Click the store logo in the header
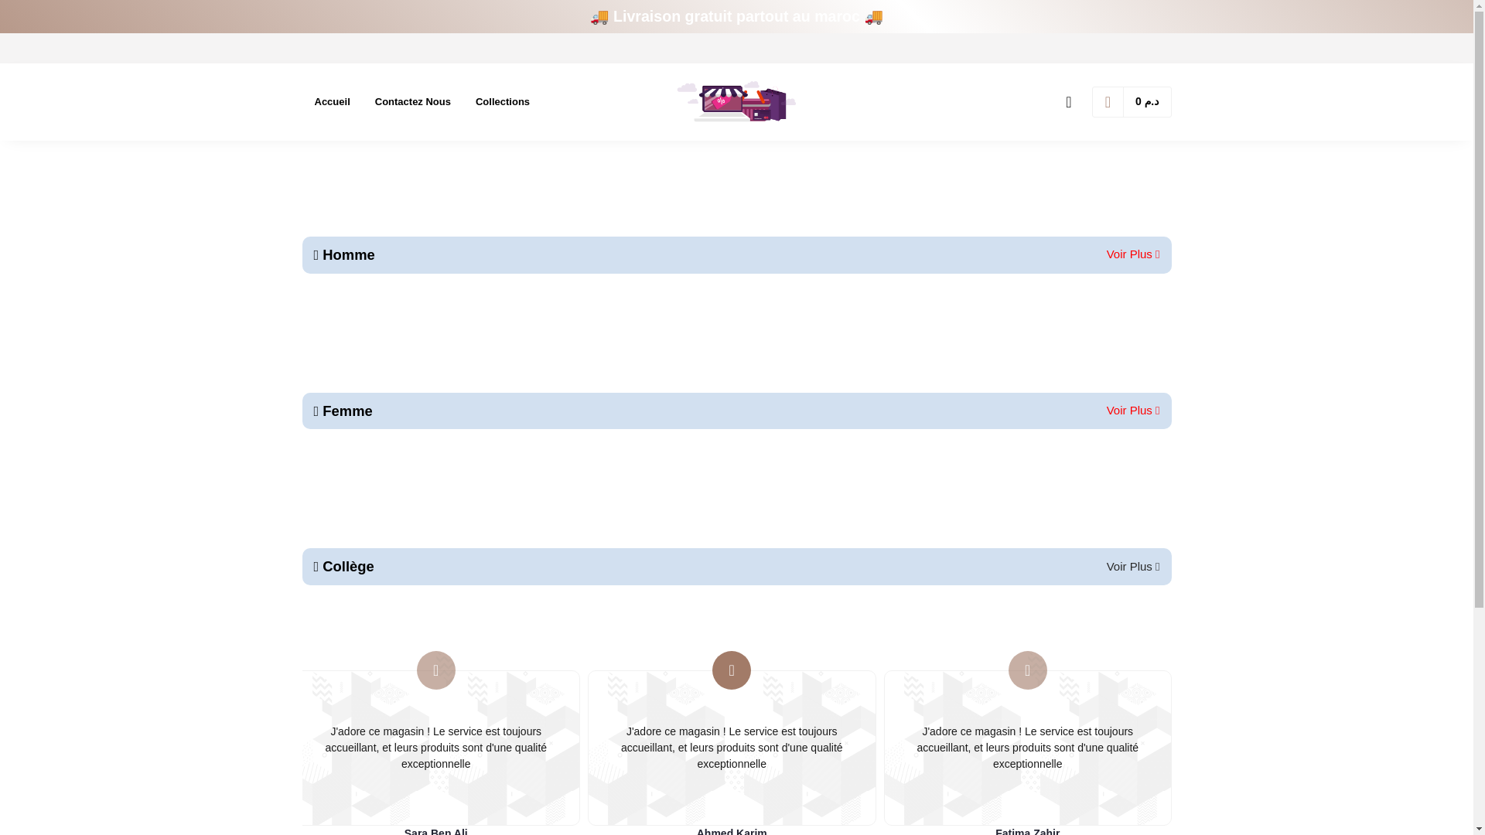Image resolution: width=1485 pixels, height=835 pixels. point(736,102)
